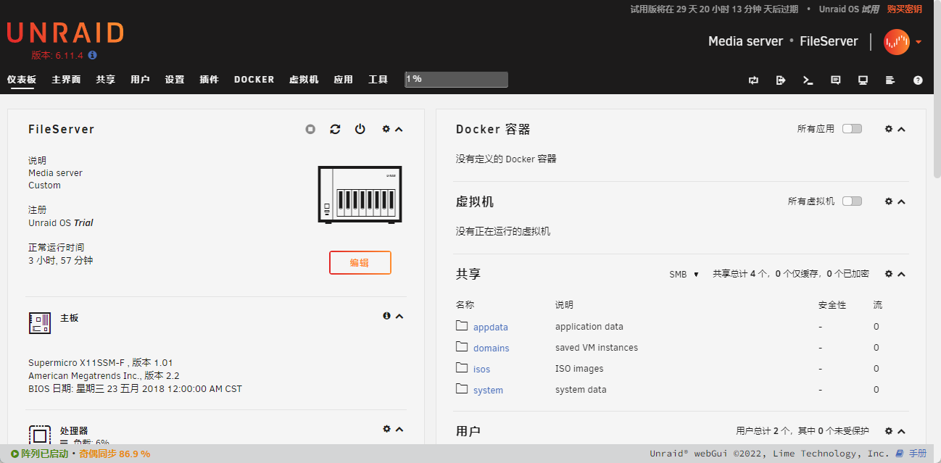
Task: Click the 1% progress bar in navbar
Action: pyautogui.click(x=456, y=79)
